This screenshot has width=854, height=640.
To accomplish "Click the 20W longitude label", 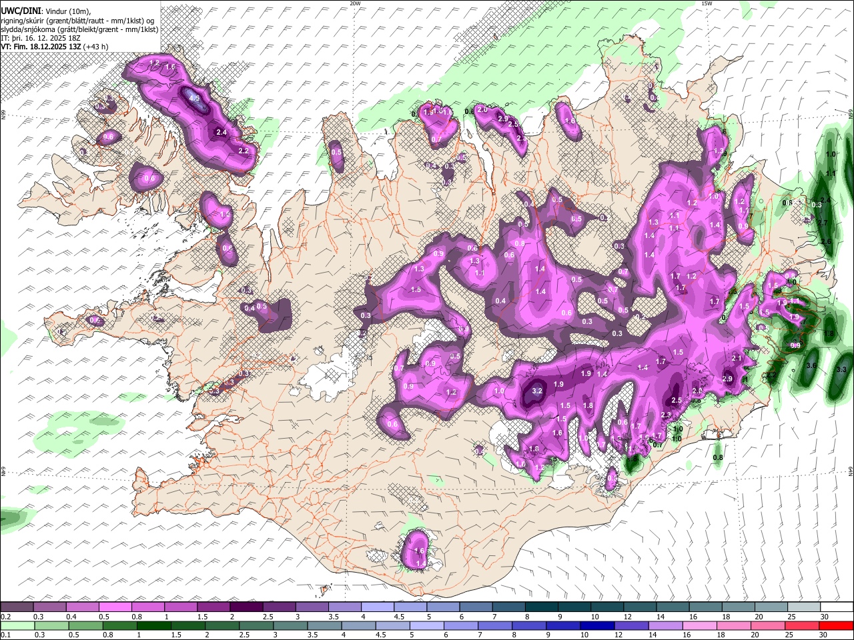I will click(355, 3).
